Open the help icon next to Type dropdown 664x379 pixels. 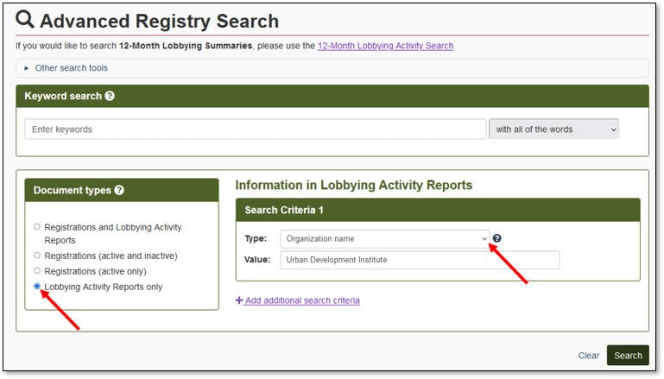[x=497, y=238]
